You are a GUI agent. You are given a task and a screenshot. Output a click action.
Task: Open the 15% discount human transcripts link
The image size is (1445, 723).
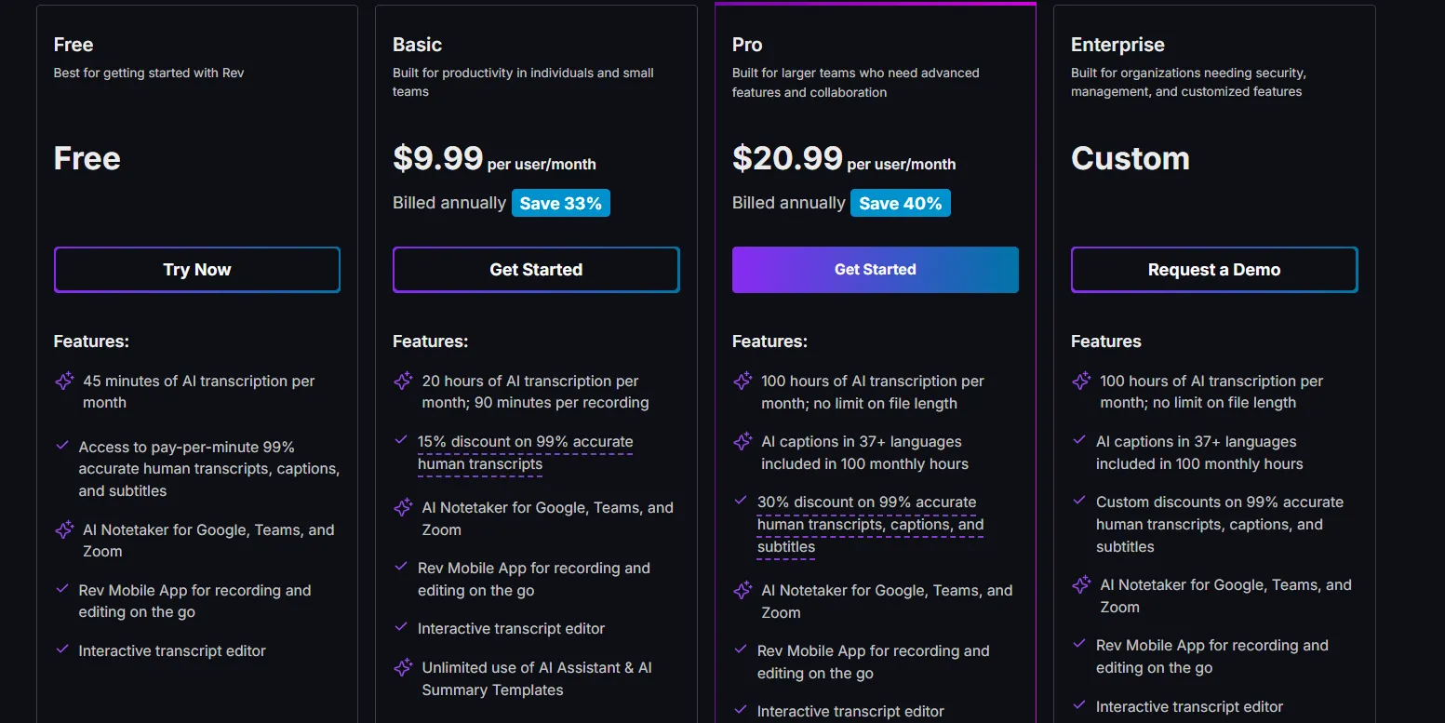pos(525,453)
